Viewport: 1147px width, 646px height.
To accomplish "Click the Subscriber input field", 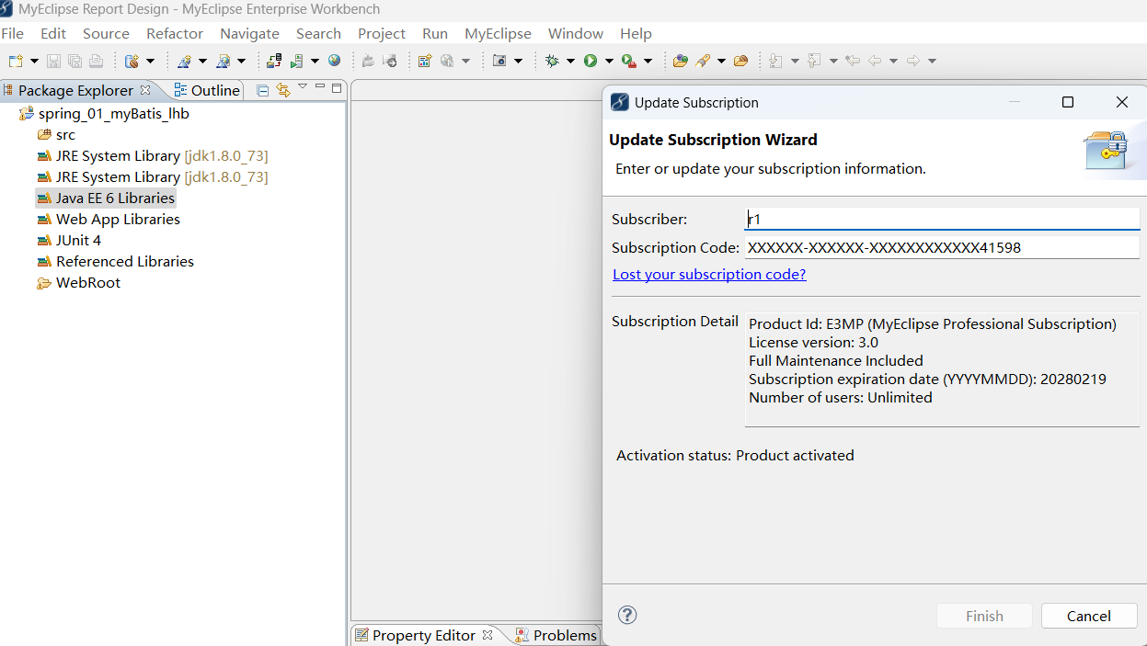I will (x=942, y=219).
